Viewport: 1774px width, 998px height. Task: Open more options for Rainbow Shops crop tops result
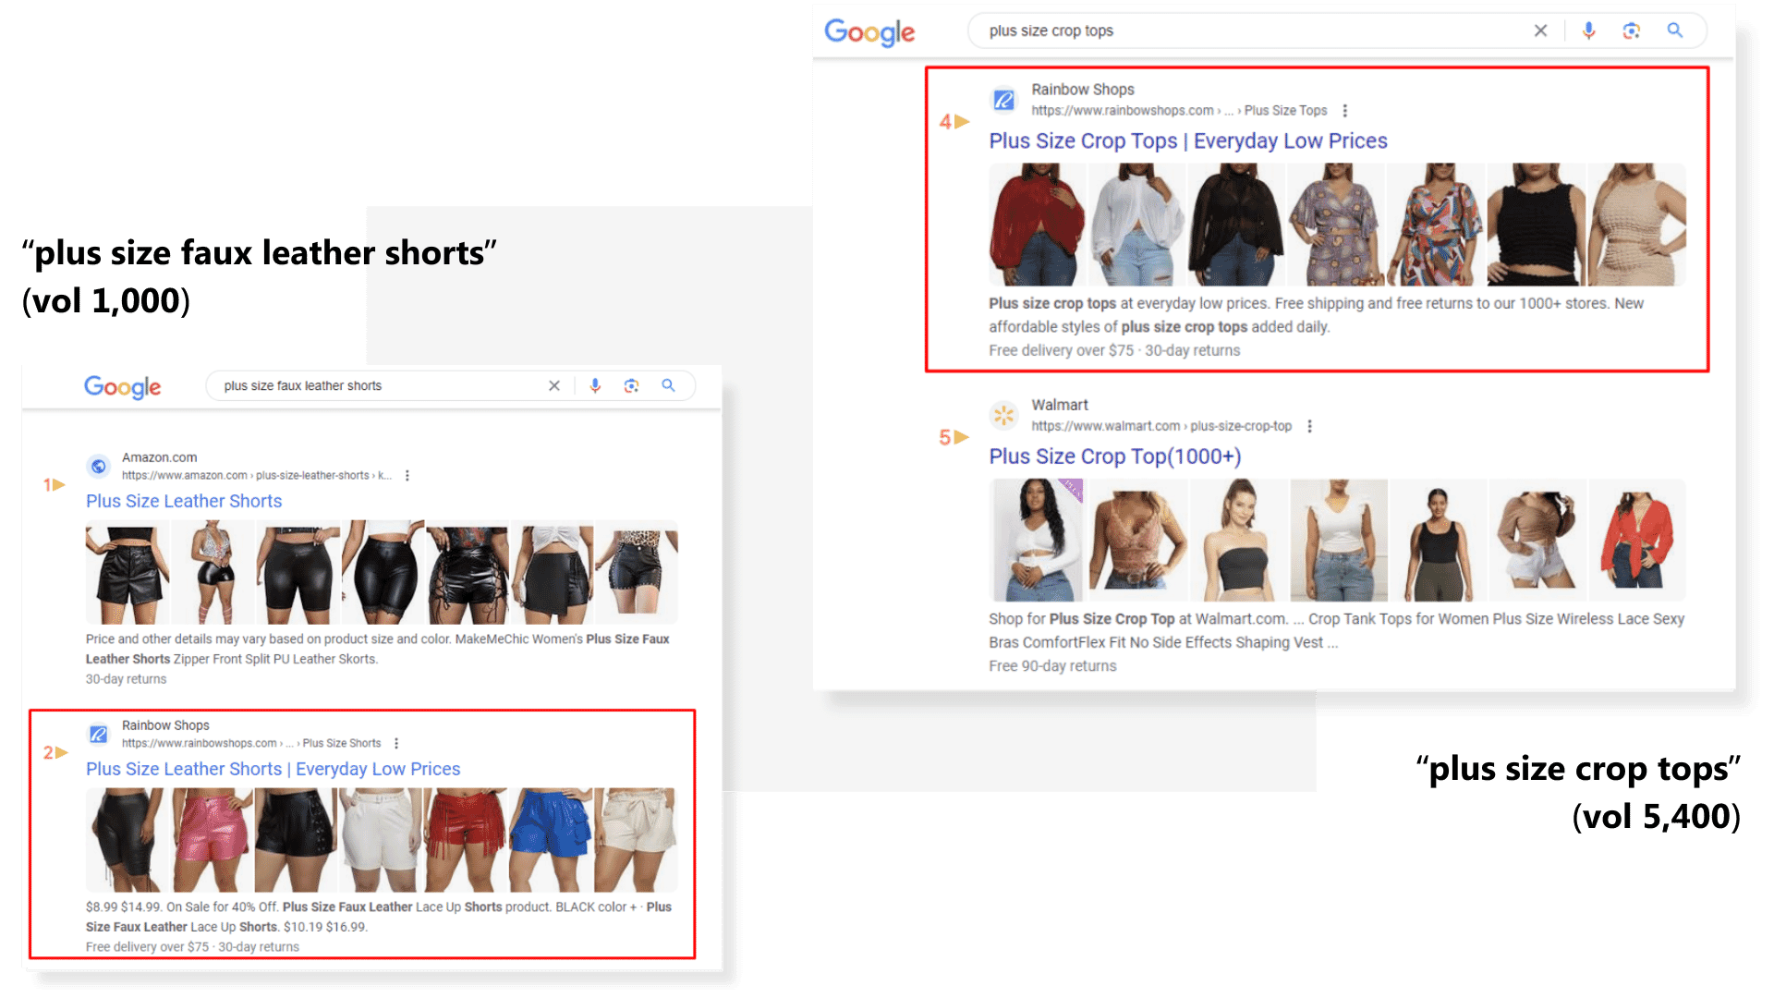(1344, 110)
